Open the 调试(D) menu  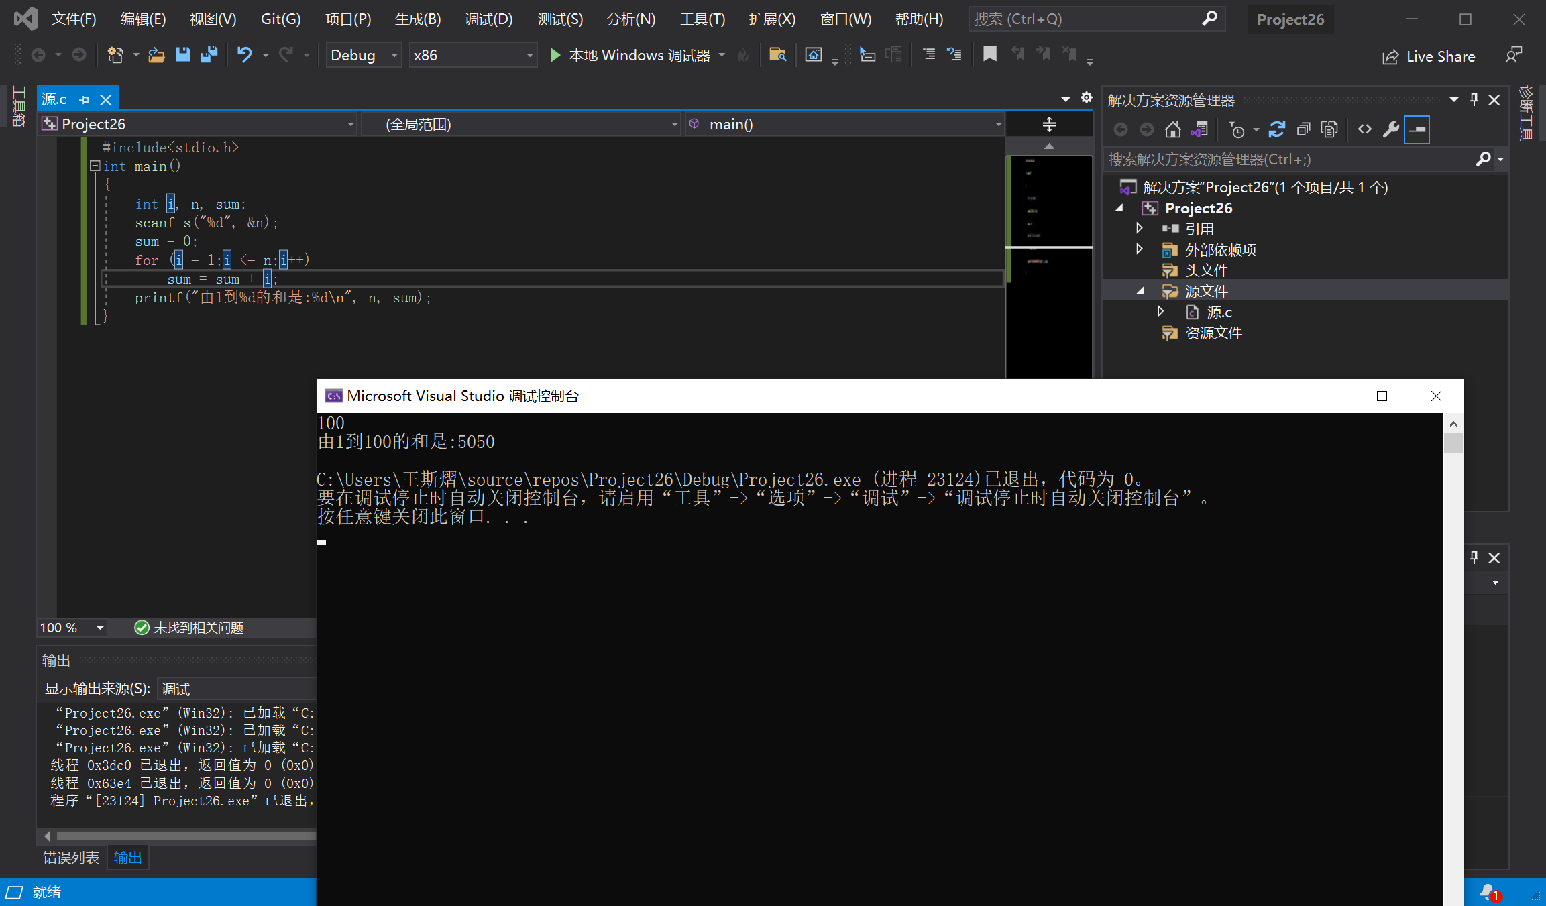click(x=488, y=19)
